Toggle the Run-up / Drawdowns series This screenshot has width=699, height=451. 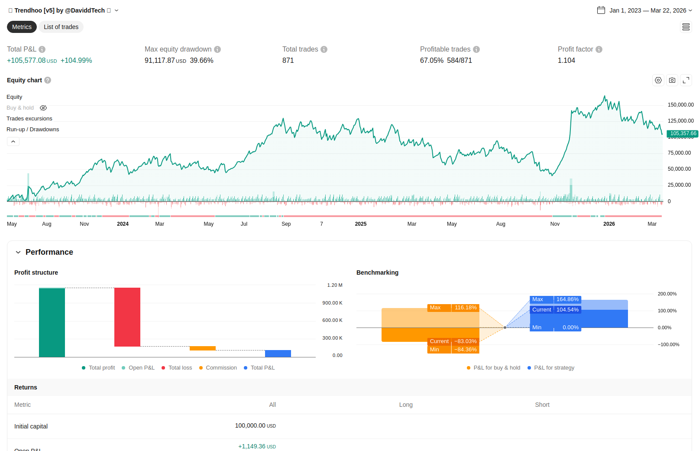tap(33, 130)
